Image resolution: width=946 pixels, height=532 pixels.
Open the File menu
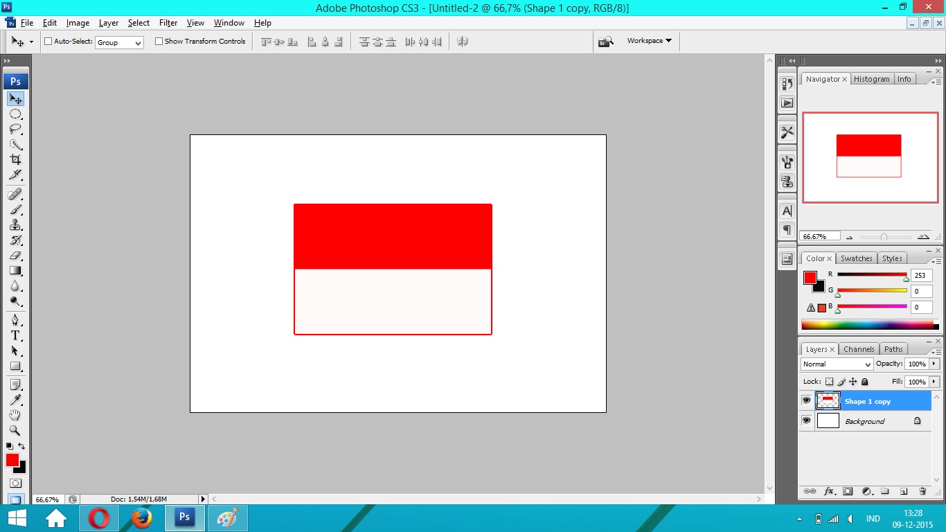click(27, 23)
